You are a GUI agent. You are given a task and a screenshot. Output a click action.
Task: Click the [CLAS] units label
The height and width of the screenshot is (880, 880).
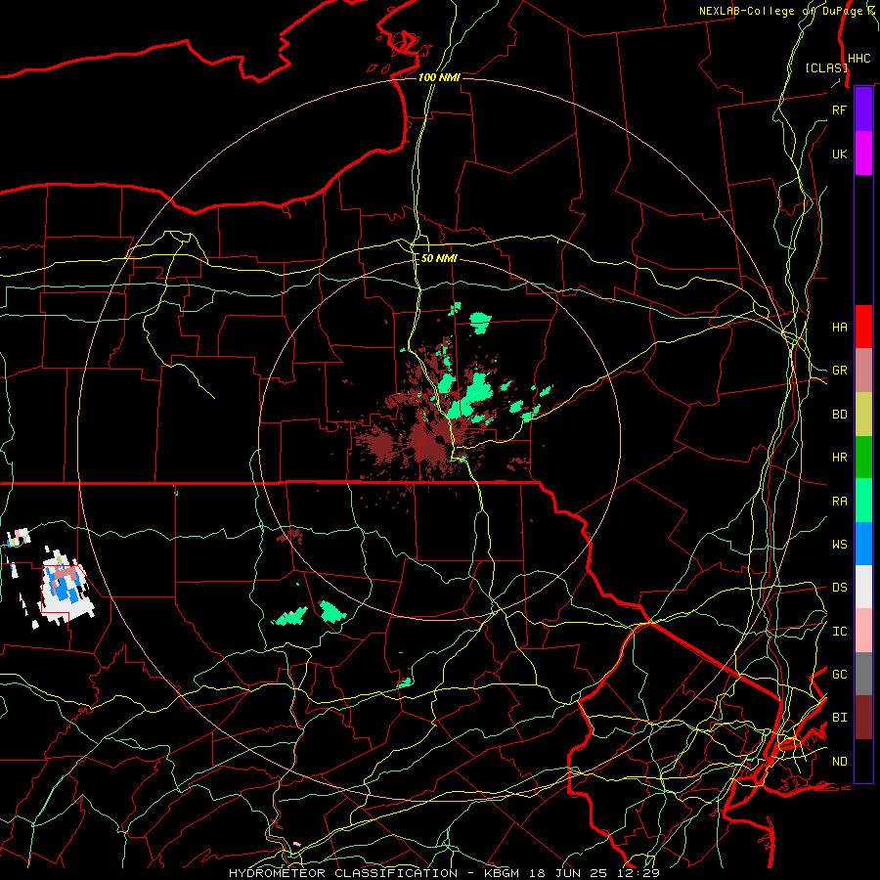point(826,67)
